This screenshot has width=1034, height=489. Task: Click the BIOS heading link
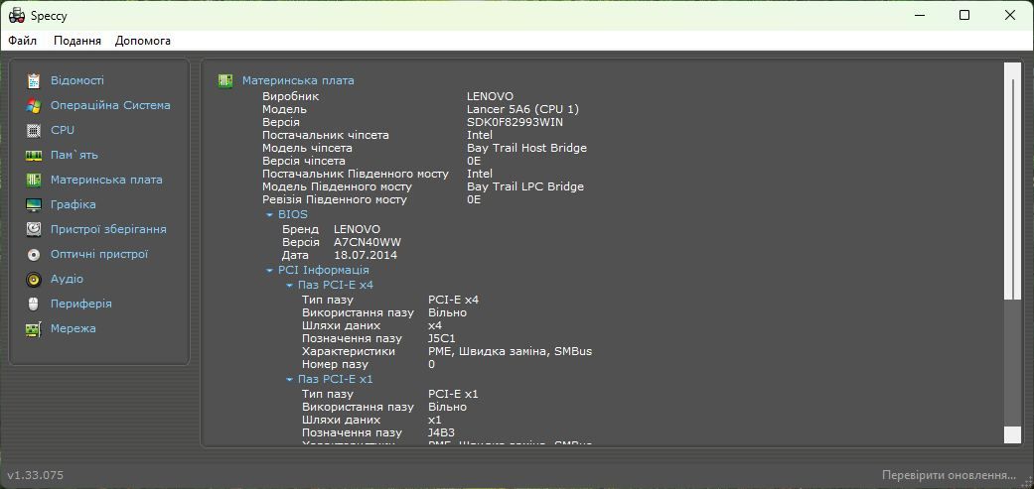click(293, 214)
